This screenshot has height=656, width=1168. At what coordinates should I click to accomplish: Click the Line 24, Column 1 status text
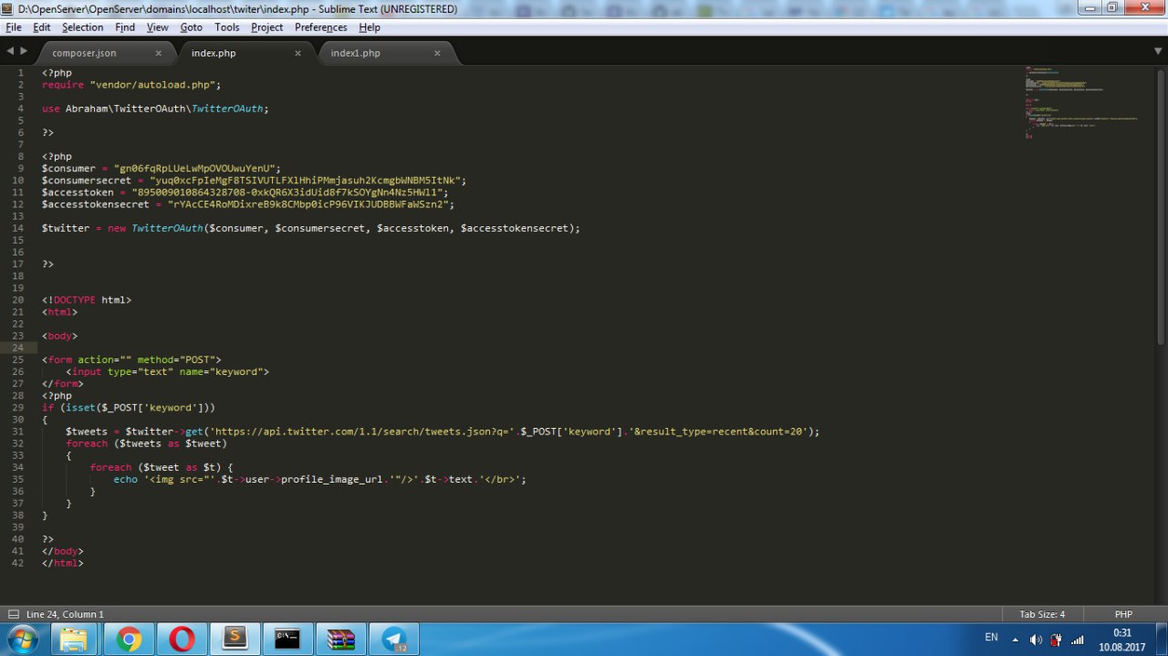65,614
